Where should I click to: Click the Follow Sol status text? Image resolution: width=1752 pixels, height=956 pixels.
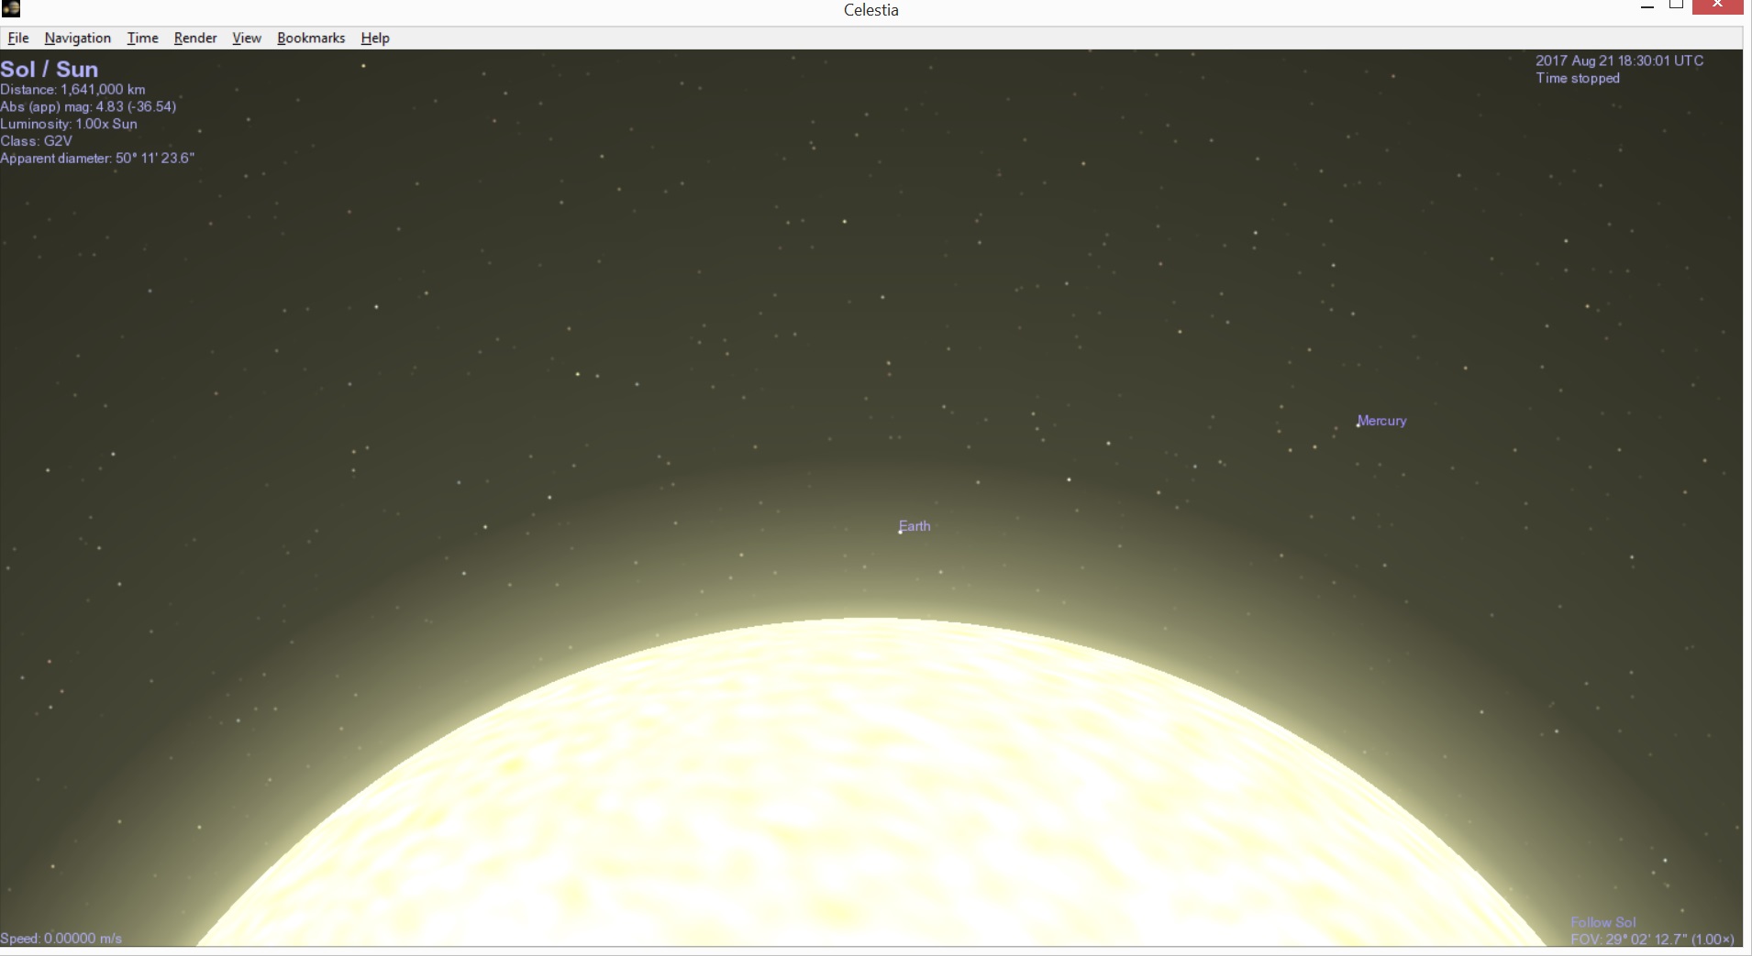coord(1602,922)
